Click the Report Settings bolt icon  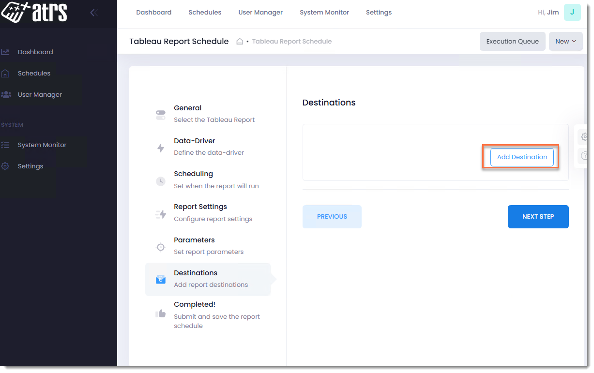pos(161,214)
